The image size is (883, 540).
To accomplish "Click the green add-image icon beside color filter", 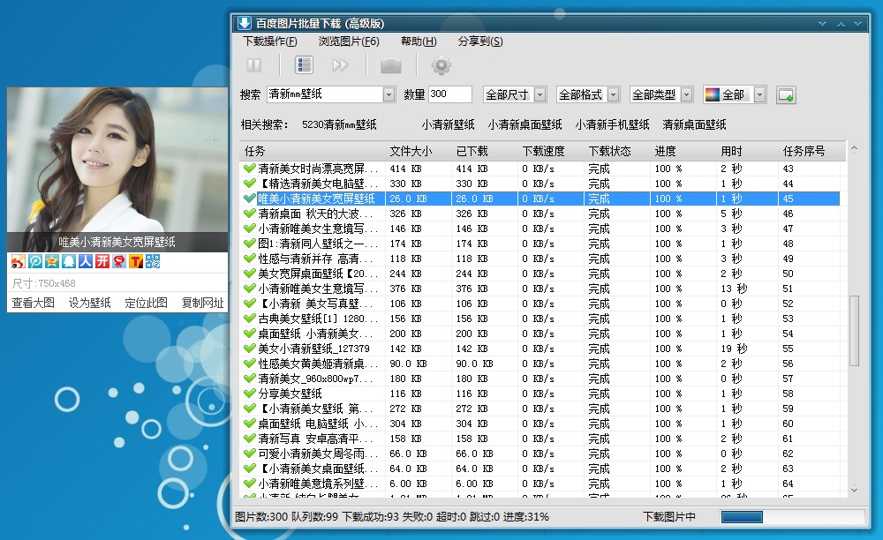I will 786,94.
